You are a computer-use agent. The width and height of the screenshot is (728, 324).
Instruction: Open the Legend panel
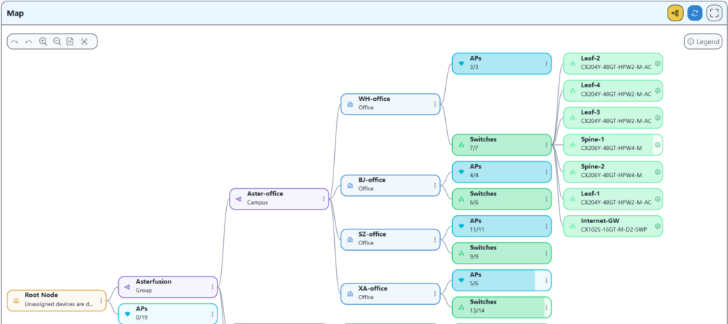coord(702,42)
